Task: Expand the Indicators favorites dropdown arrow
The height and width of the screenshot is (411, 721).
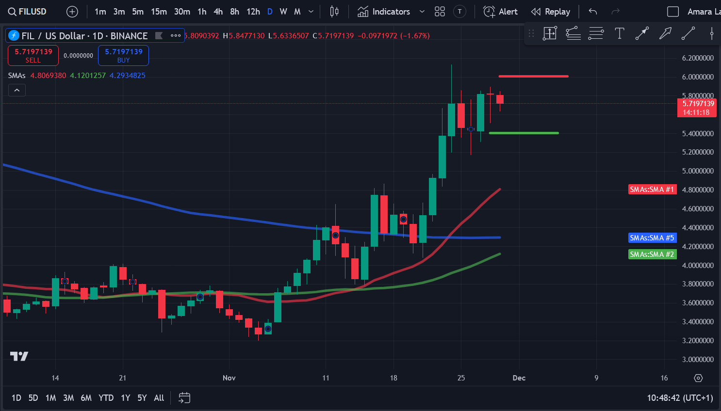Action: [422, 12]
